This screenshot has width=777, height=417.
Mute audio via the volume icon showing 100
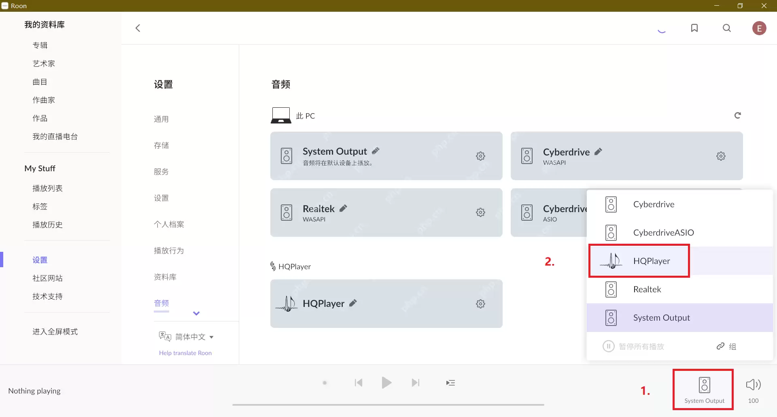(753, 385)
